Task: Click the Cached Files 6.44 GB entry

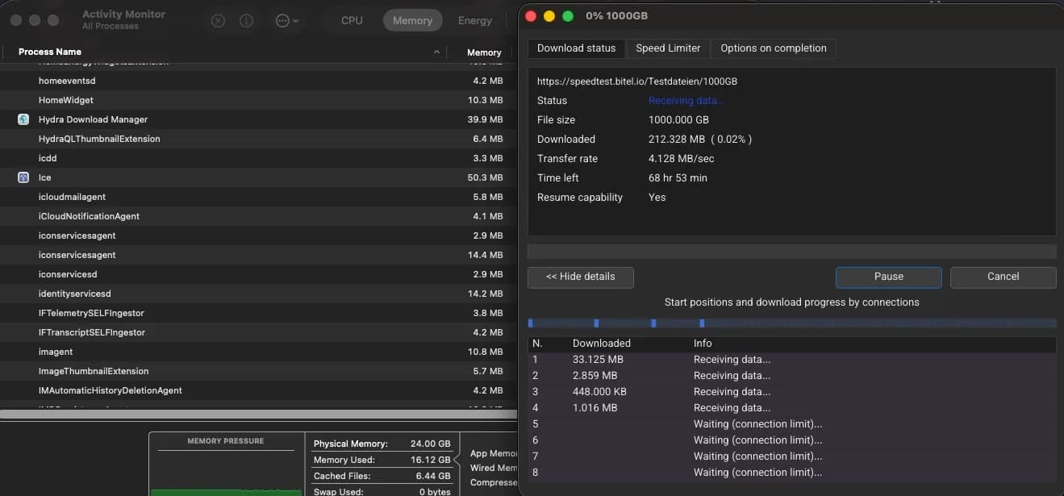Action: click(382, 476)
